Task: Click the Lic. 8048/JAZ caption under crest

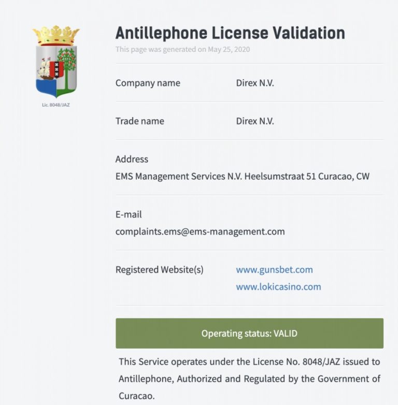Action: (x=56, y=105)
